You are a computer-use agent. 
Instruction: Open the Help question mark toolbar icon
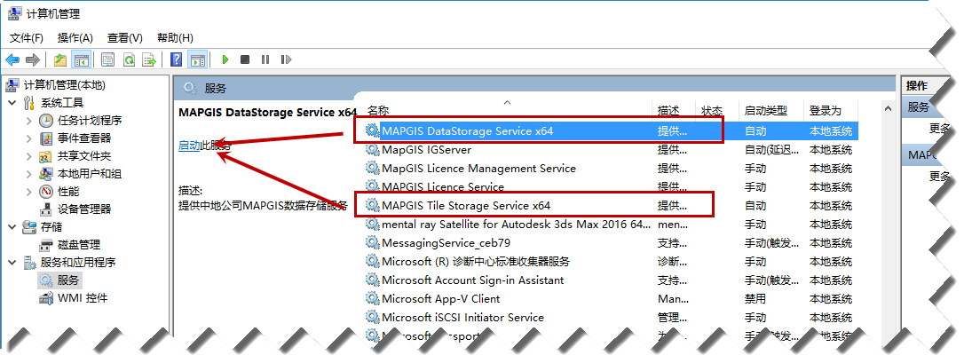coord(177,59)
